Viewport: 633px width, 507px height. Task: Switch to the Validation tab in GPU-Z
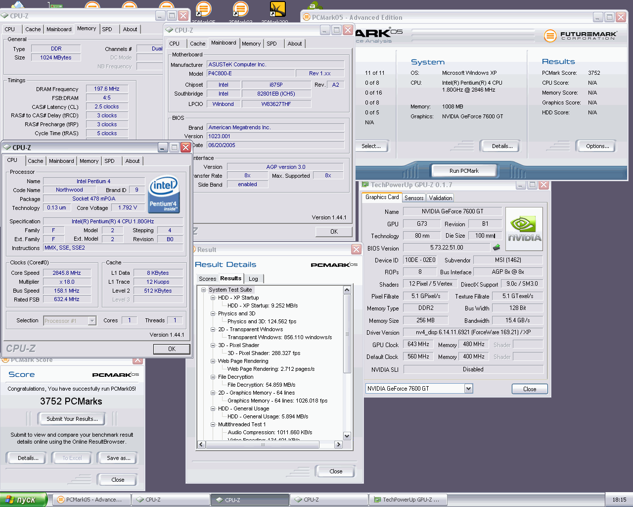tap(440, 198)
